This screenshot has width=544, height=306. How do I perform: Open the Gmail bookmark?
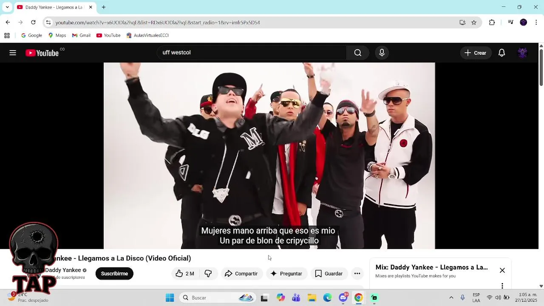click(x=81, y=35)
